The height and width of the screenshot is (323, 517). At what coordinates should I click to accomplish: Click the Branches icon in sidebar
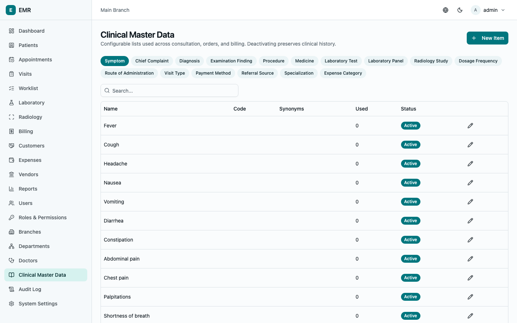pos(11,232)
